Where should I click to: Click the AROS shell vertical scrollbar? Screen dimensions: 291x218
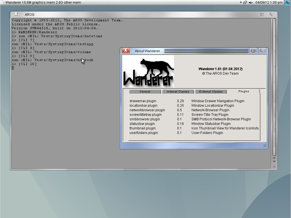(274, 87)
